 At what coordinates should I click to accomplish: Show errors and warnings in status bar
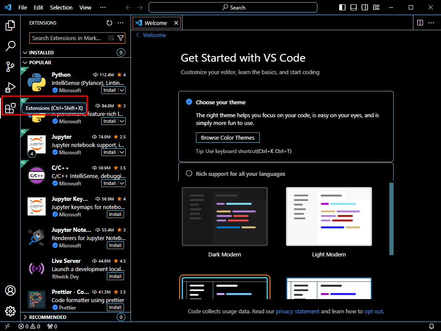point(29,326)
